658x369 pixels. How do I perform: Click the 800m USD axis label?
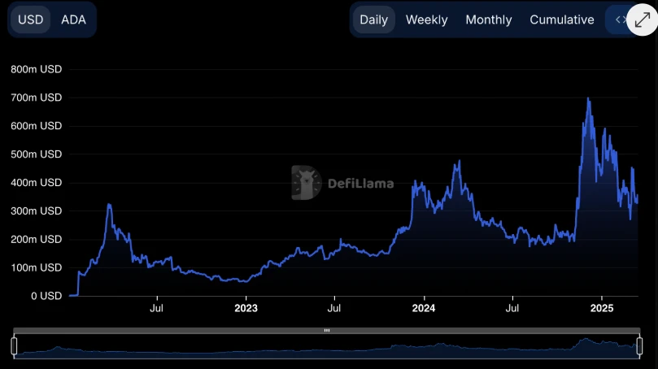click(36, 70)
